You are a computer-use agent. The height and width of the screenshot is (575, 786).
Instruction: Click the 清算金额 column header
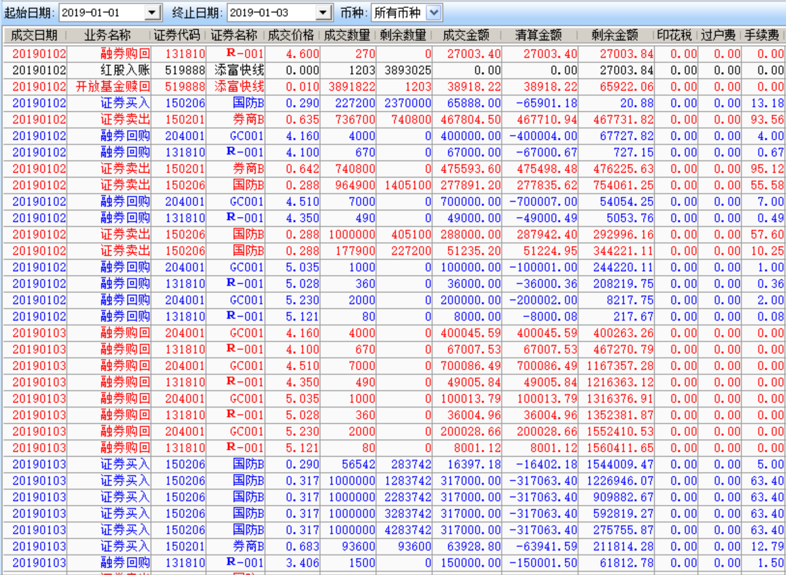(540, 35)
